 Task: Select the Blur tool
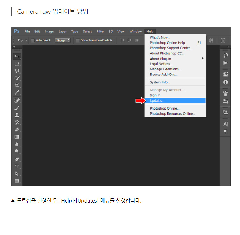tap(17, 144)
